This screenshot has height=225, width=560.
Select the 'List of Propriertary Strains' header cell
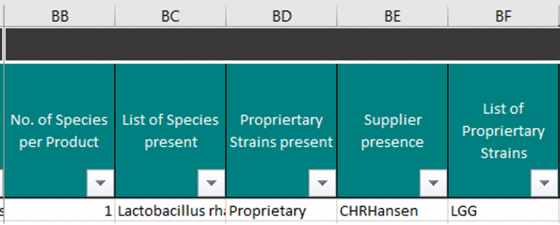(x=503, y=130)
